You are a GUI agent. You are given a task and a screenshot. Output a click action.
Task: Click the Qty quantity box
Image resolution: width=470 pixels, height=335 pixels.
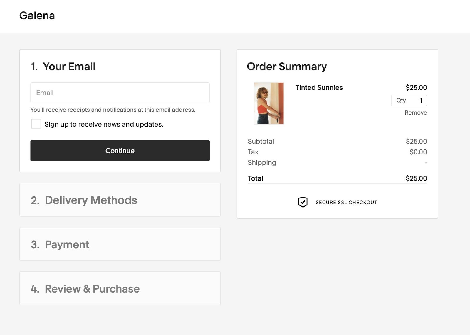point(409,100)
